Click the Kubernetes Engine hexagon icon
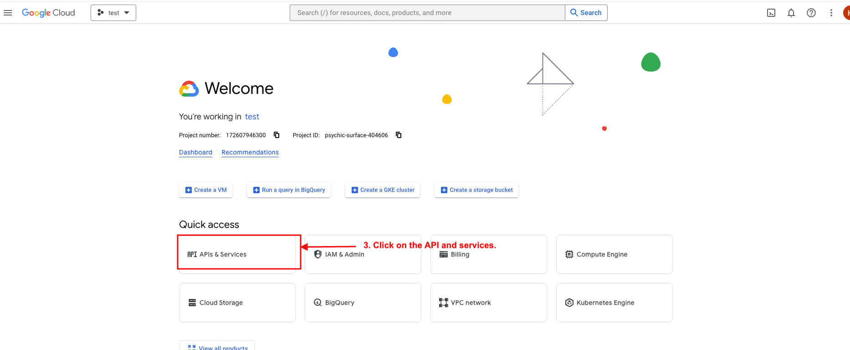This screenshot has width=850, height=350. point(569,303)
